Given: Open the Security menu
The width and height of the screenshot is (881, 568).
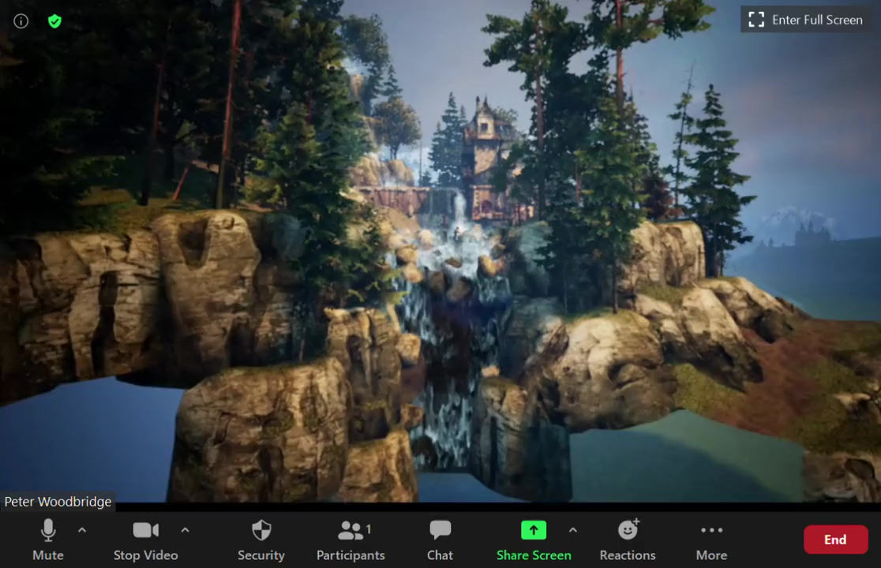Looking at the screenshot, I should (x=261, y=540).
